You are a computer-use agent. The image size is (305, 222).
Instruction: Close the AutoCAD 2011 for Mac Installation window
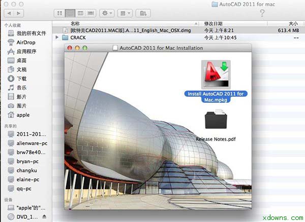(x=70, y=48)
